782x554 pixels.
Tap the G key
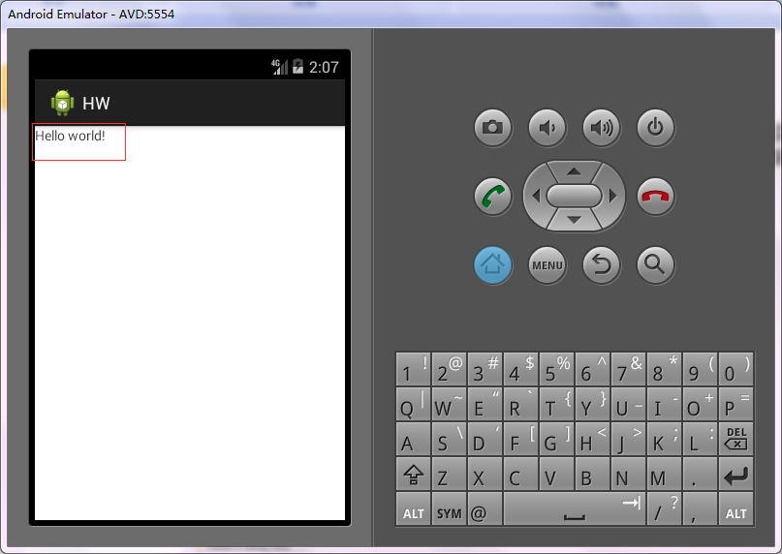tap(556, 439)
